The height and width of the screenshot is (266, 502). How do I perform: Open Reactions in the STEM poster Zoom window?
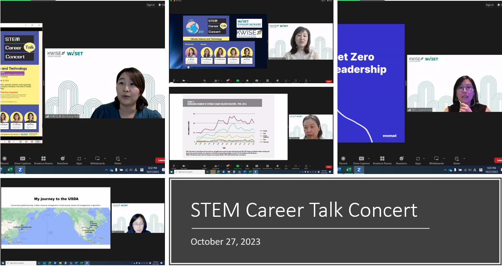62,160
